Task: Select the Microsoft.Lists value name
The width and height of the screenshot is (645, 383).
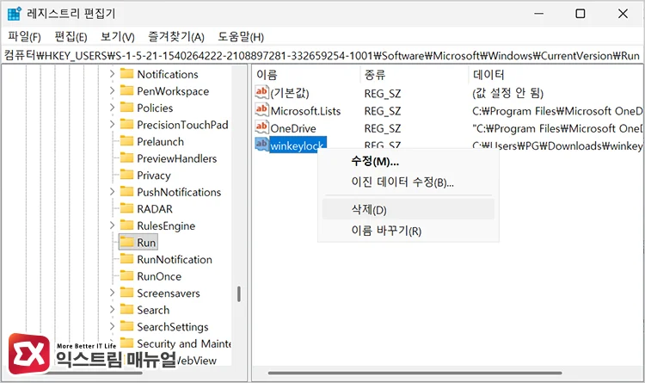Action: [x=305, y=111]
